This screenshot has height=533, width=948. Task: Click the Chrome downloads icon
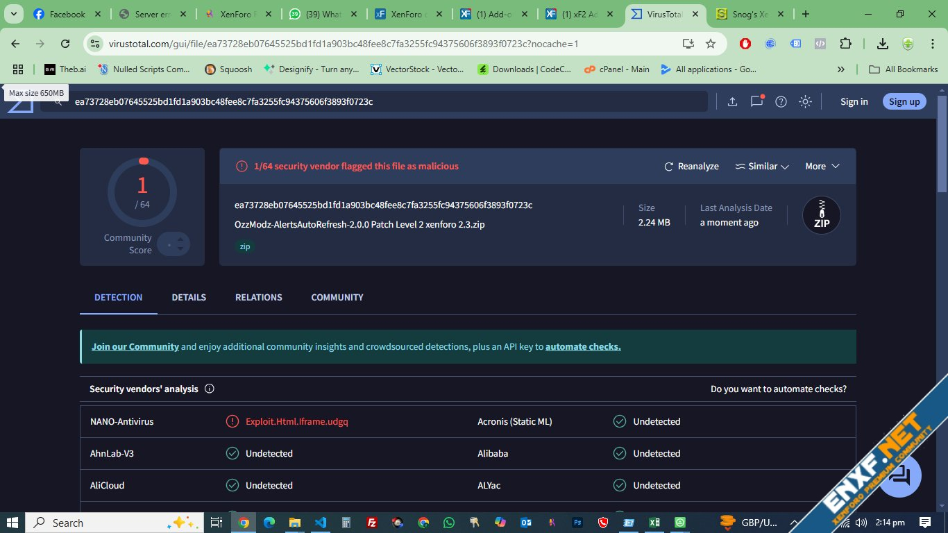[882, 44]
